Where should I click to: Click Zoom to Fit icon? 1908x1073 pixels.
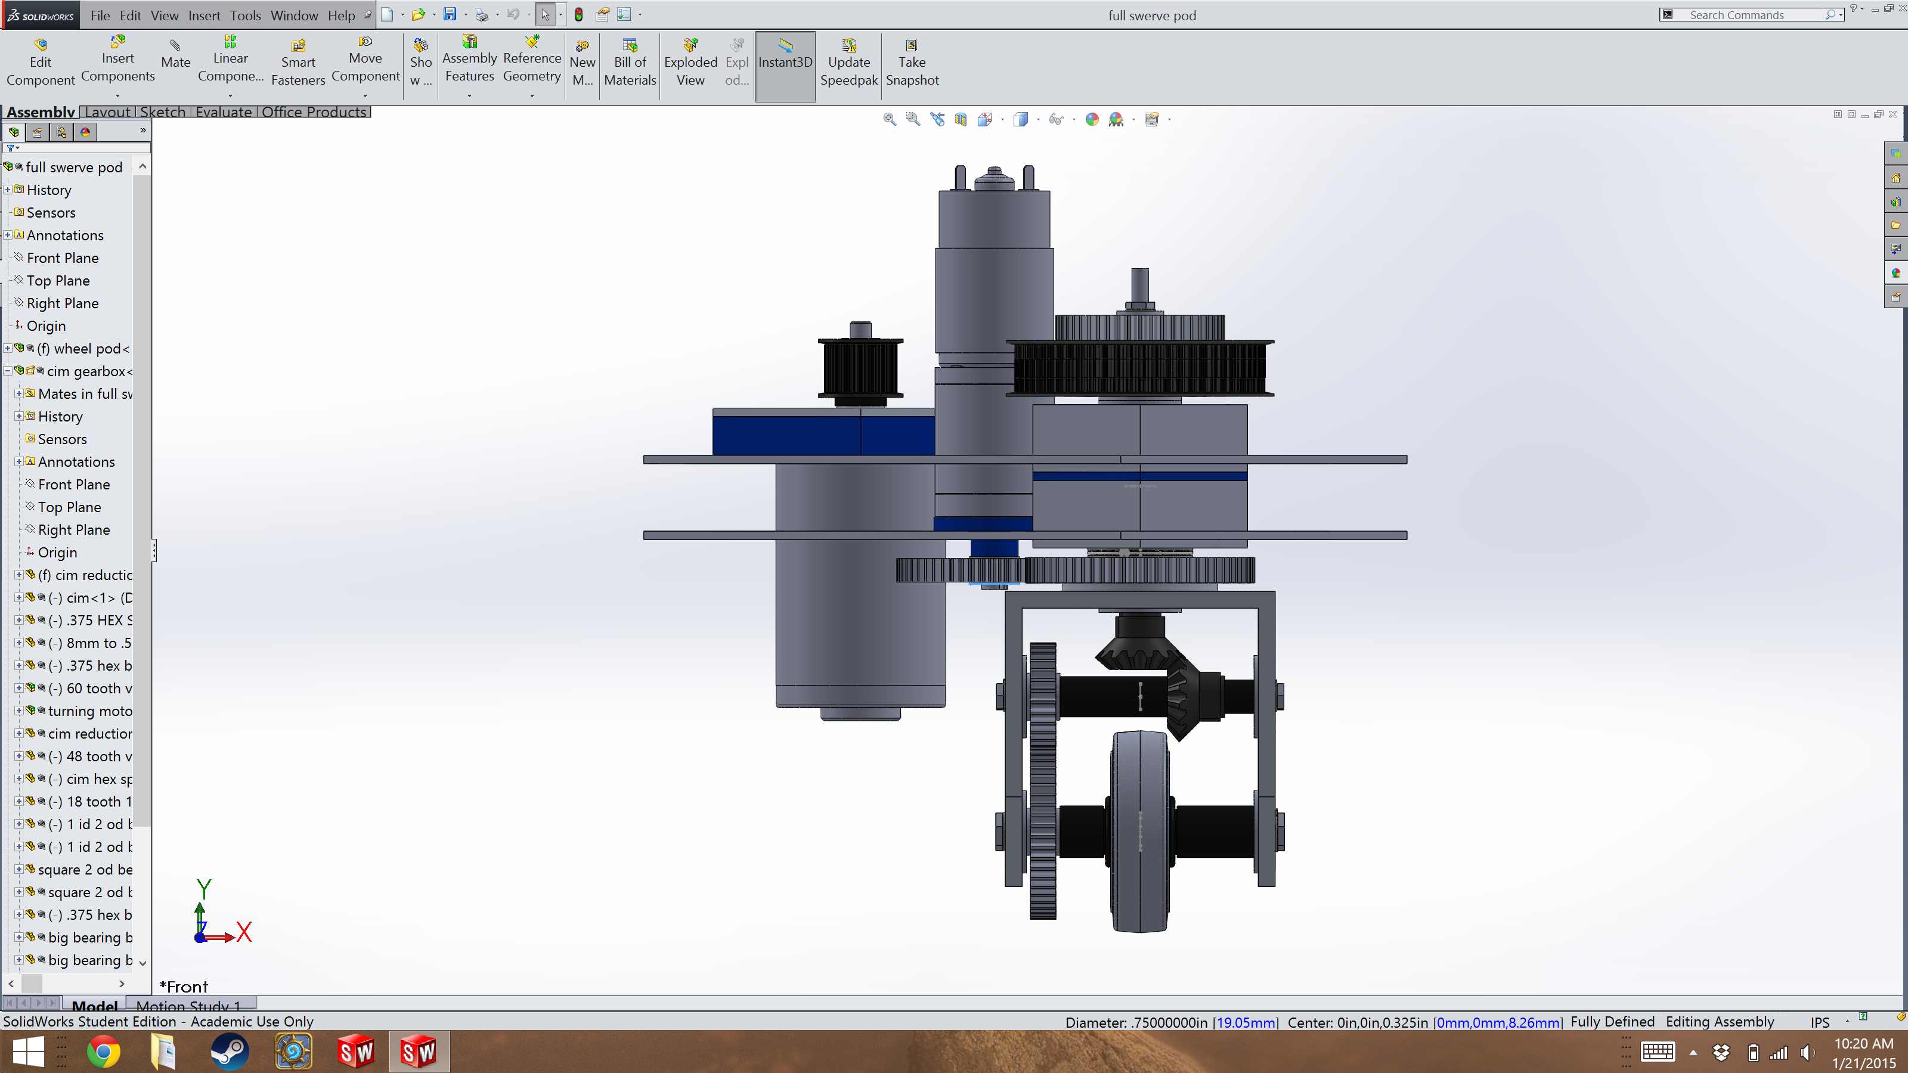pos(890,119)
